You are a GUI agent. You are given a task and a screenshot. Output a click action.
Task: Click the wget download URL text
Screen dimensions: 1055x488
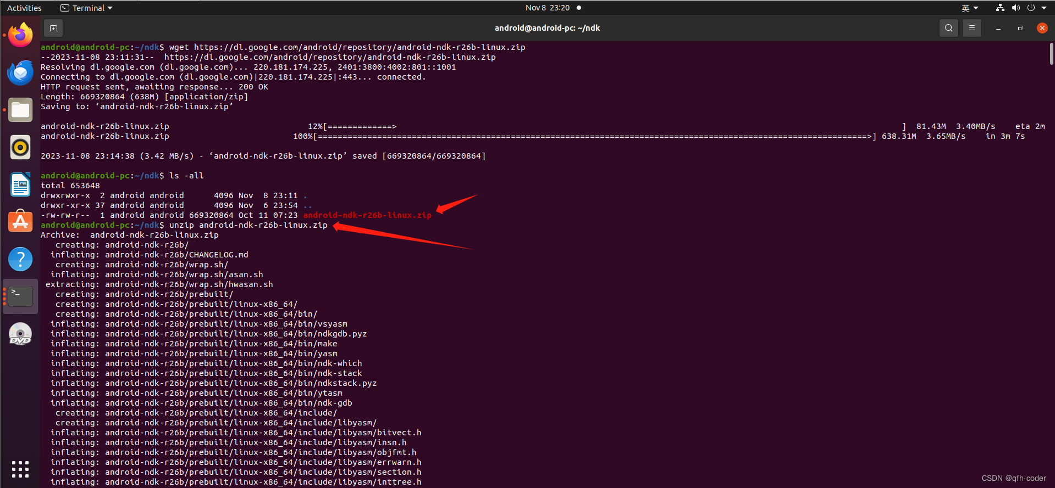360,47
